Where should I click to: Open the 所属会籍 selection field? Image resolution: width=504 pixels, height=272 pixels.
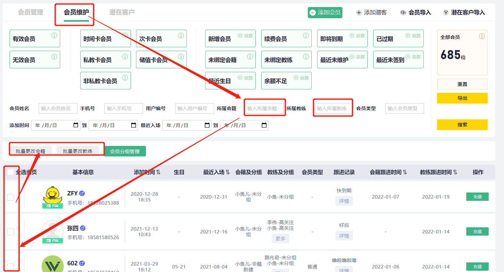[264, 109]
